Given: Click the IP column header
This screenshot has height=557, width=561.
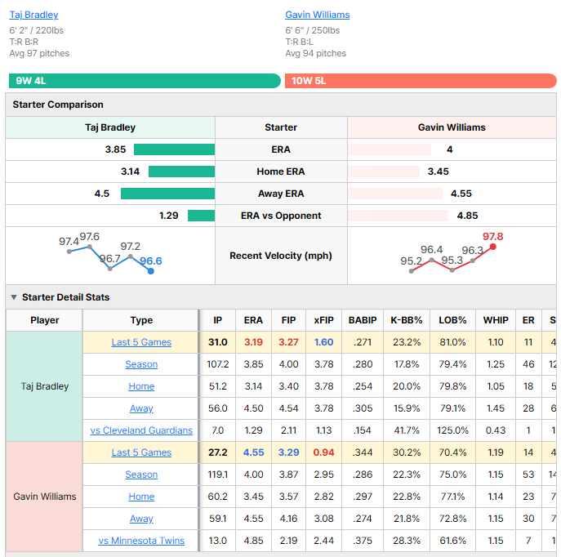Looking at the screenshot, I should click(217, 320).
